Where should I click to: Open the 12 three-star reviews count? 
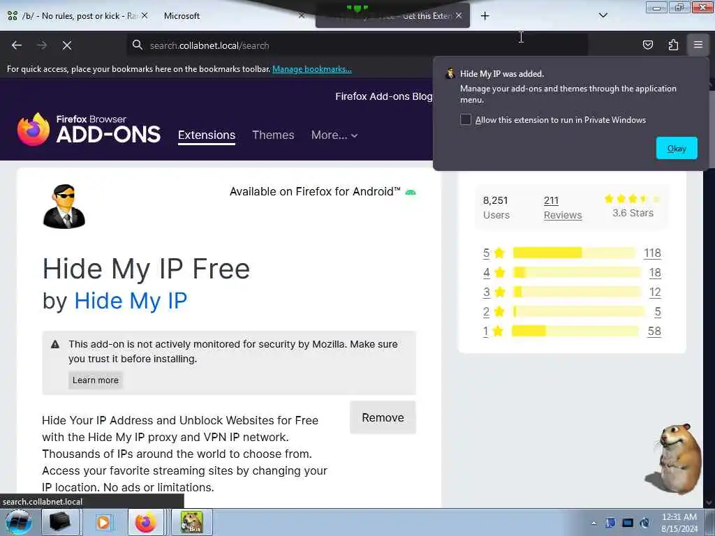[x=655, y=292]
